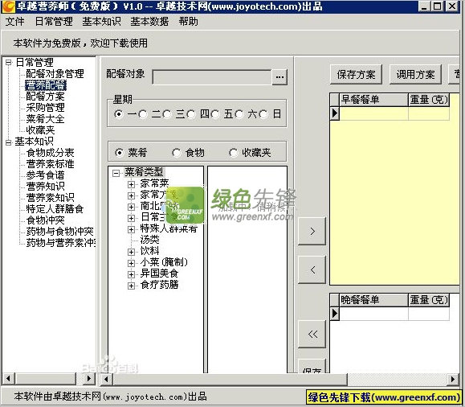Select 食物成分表 in the sidebar tree

click(x=50, y=153)
